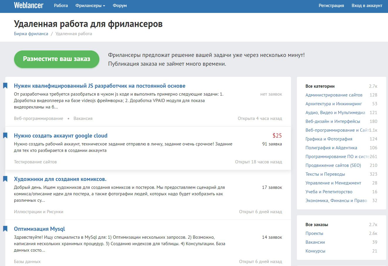Open the Нужен квалифицированный JS разработчик listing
Image resolution: width=388 pixels, height=266 pixels.
(100, 86)
